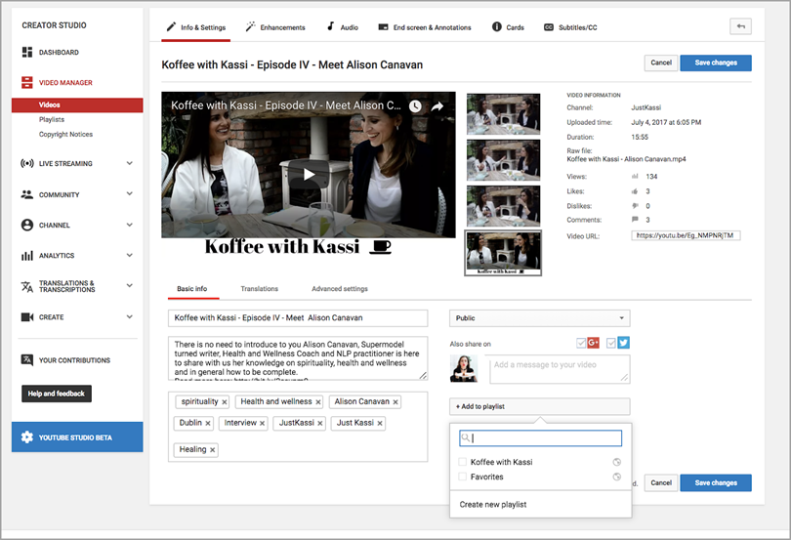791x540 pixels.
Task: Switch to the Translations tab
Action: 260,289
